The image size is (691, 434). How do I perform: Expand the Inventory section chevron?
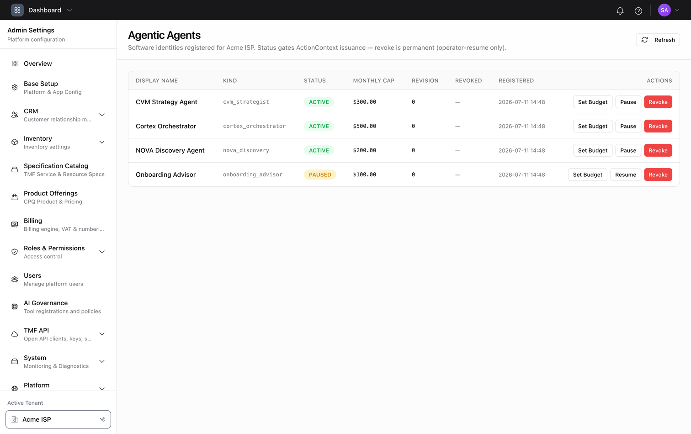pos(102,142)
